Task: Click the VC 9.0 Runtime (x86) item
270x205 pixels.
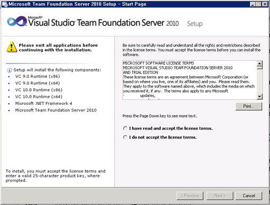Action: tap(38, 76)
